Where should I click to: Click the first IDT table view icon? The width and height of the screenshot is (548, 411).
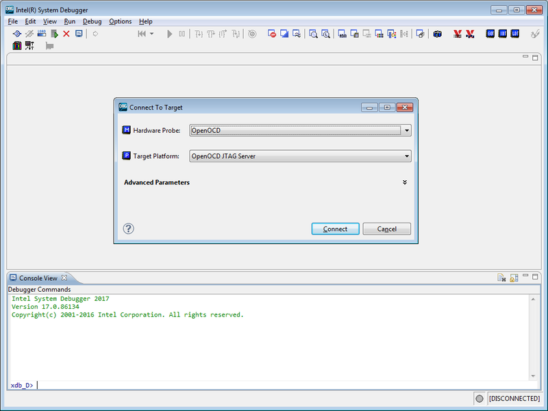[x=502, y=34]
